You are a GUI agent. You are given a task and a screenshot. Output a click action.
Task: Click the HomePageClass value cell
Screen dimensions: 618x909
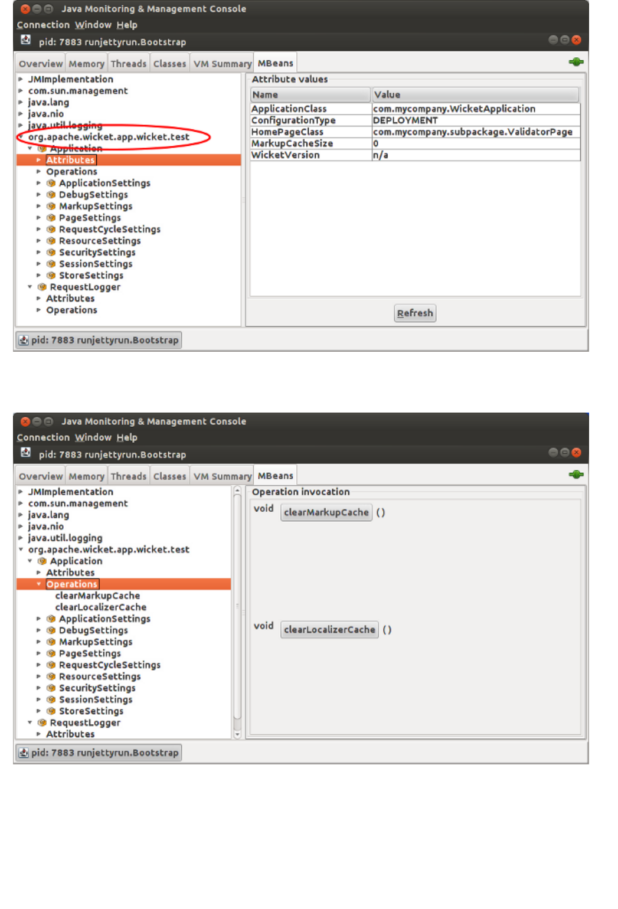click(x=476, y=132)
